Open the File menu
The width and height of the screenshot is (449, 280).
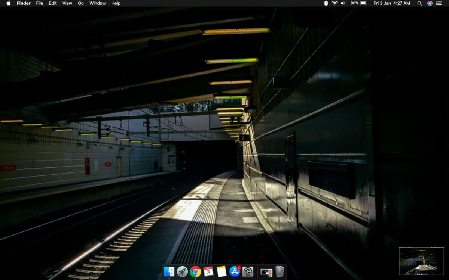(x=39, y=3)
